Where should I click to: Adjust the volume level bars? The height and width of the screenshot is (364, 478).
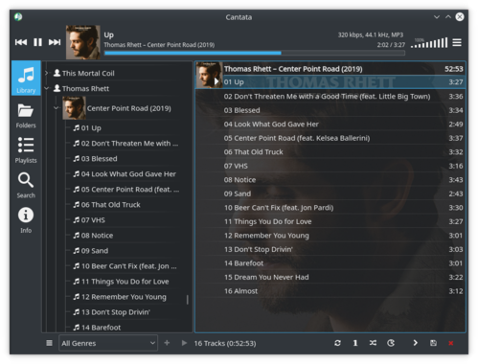tap(429, 43)
